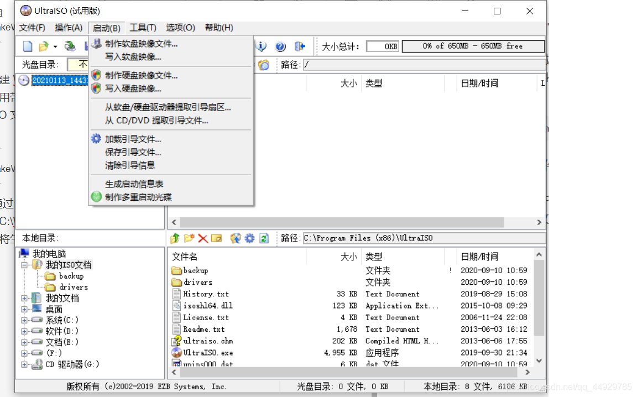Click the Open file folder toolbar icon
This screenshot has height=397, width=637.
(x=44, y=46)
